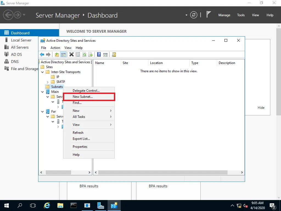The image size is (281, 211).
Task: Toggle the Show/Hide Console Tree toolbar icon
Action: 63,54
